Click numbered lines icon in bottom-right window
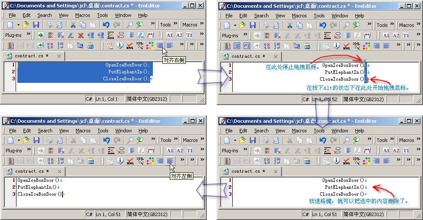 pos(277,161)
